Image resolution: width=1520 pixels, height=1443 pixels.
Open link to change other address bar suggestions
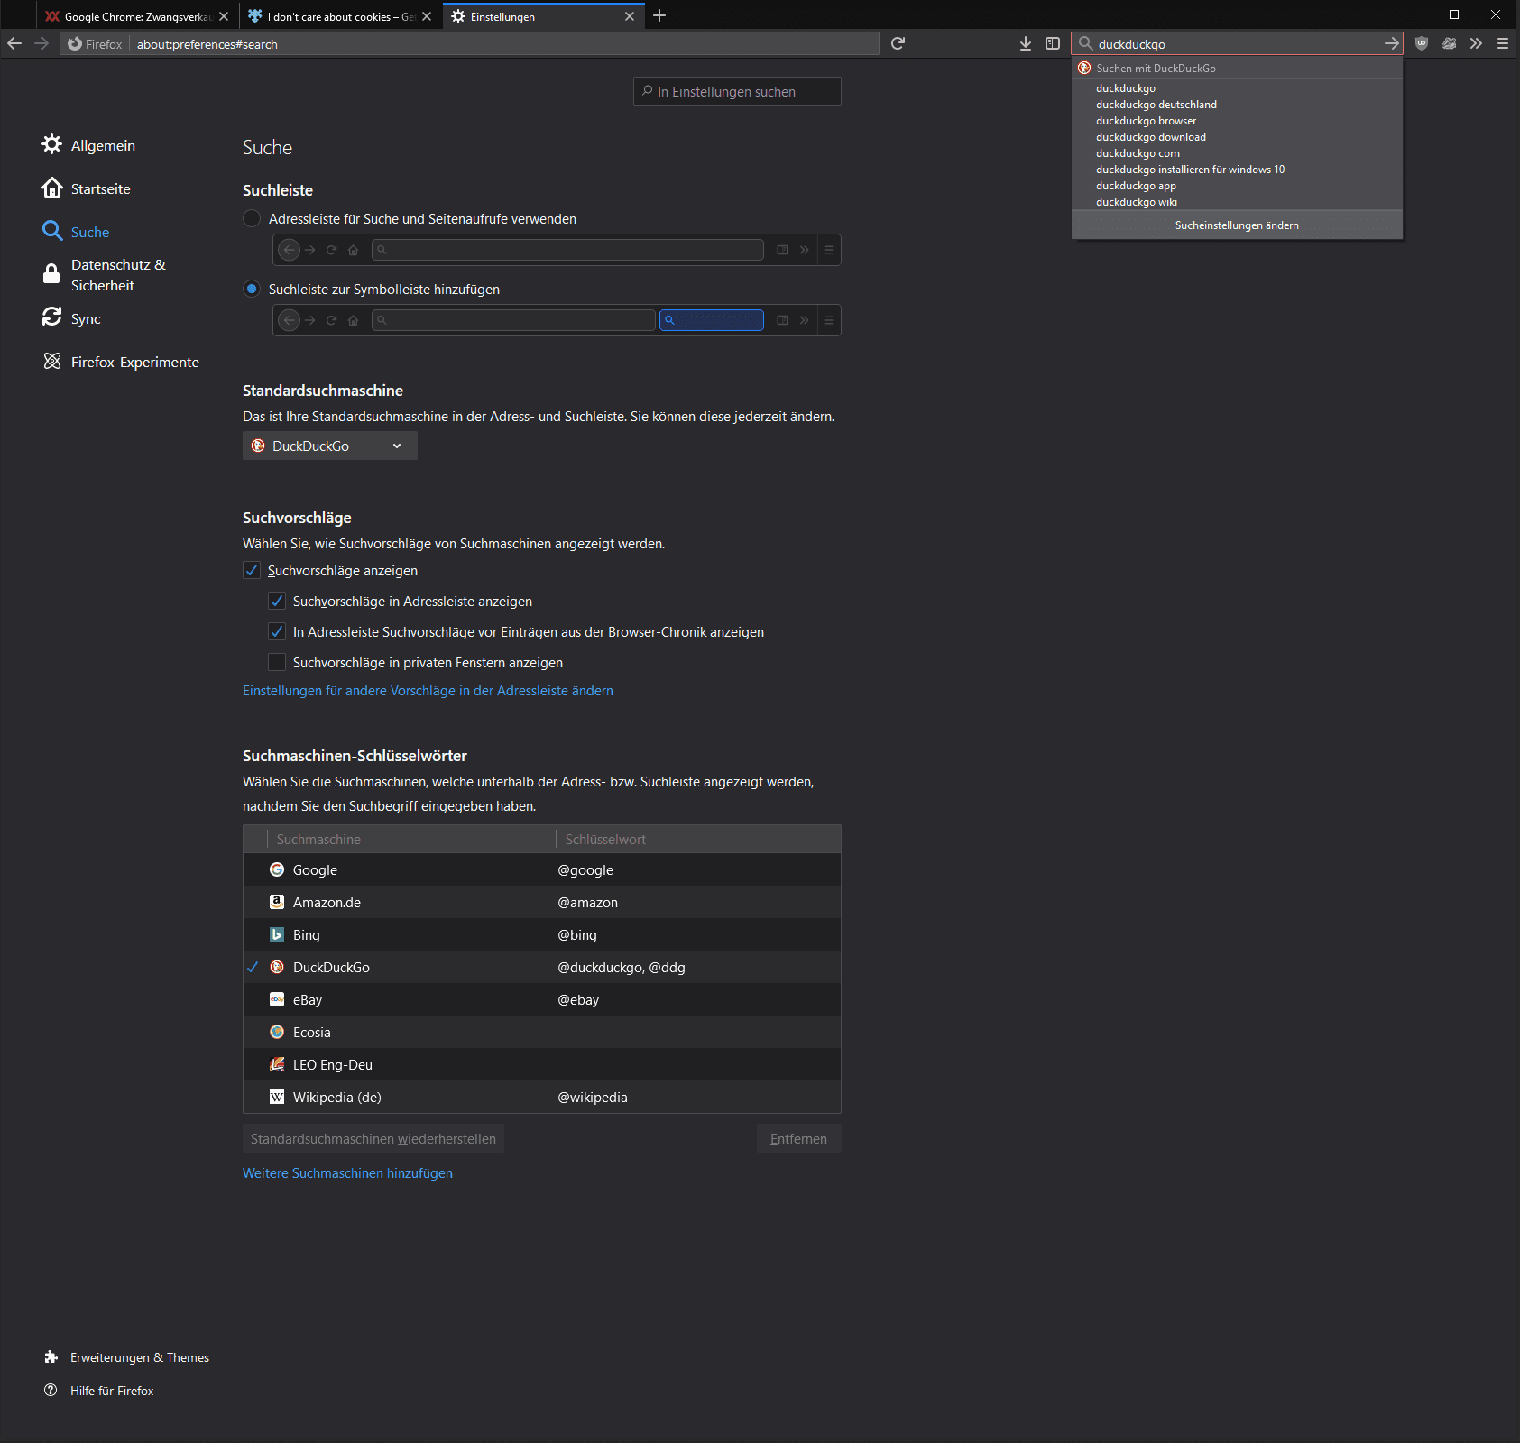428,691
